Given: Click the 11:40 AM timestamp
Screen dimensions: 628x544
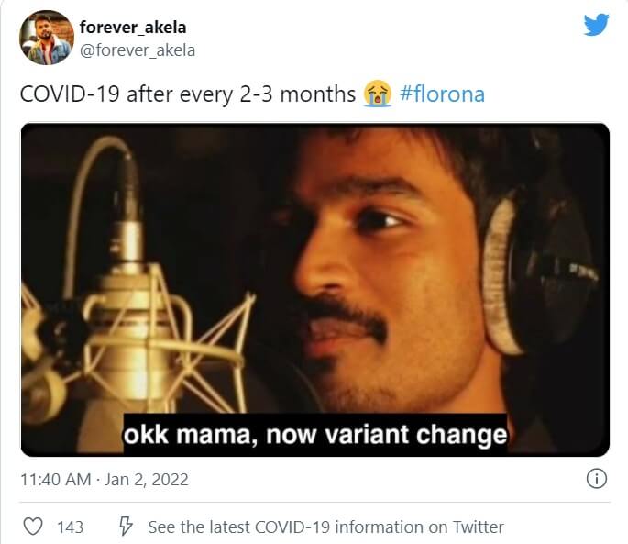Looking at the screenshot, I should [56, 480].
